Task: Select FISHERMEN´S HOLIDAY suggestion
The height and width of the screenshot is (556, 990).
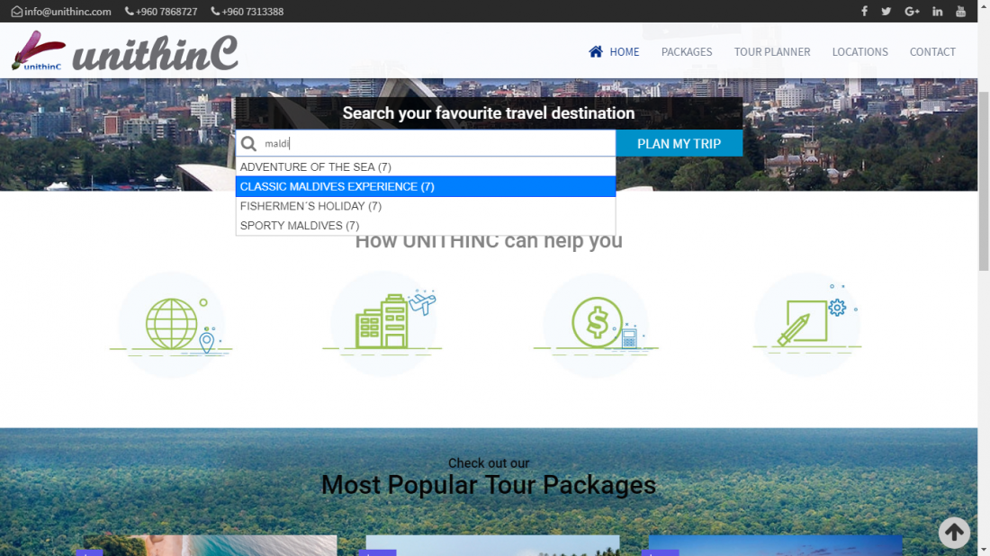Action: click(x=426, y=206)
